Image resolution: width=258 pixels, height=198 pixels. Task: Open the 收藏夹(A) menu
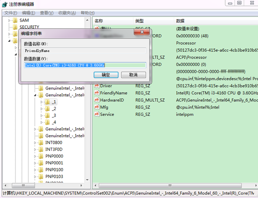(67, 13)
